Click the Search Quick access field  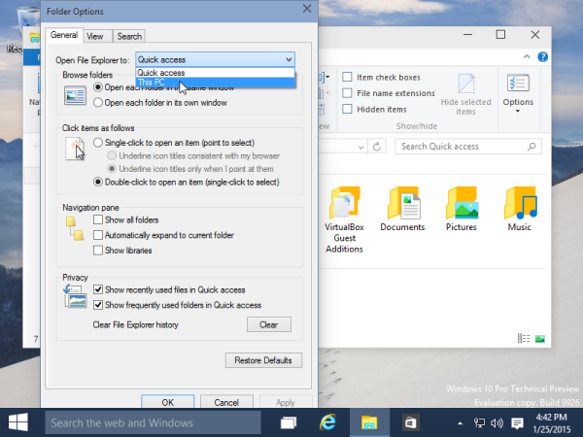coord(463,147)
